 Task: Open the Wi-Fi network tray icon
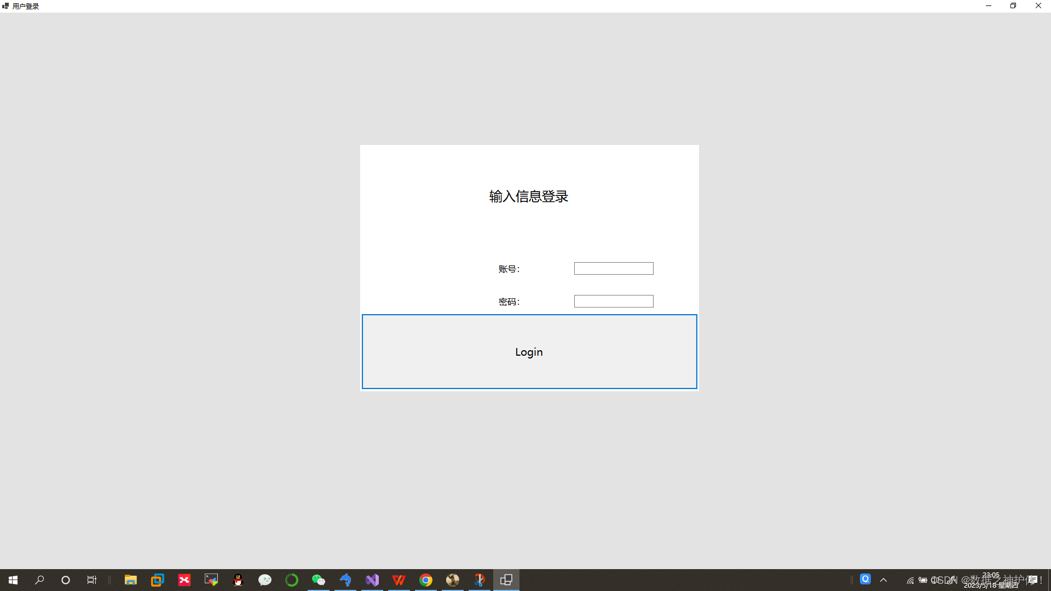[x=910, y=581]
